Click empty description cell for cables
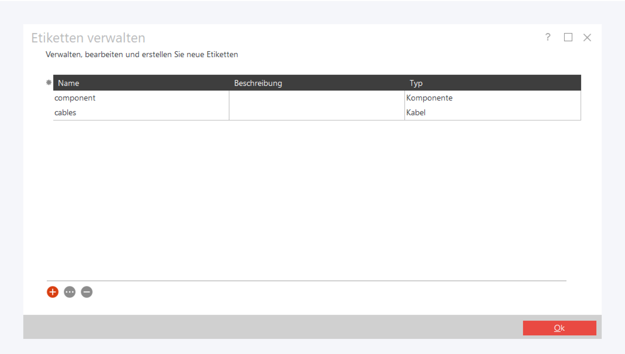The width and height of the screenshot is (625, 354). 316,113
